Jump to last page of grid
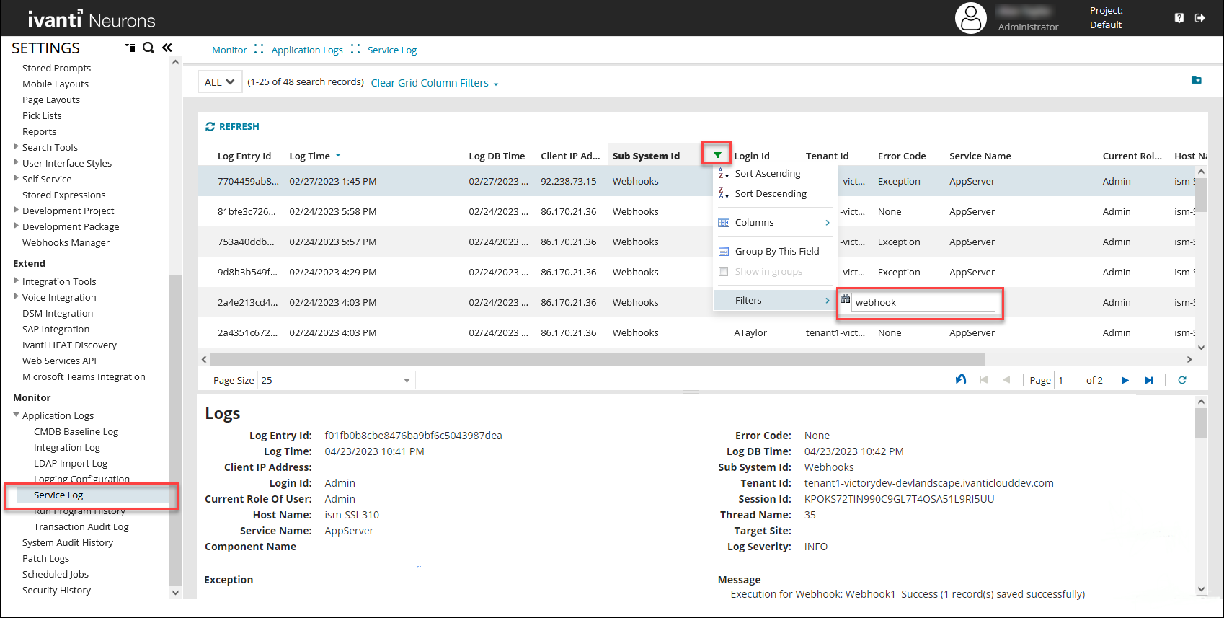The width and height of the screenshot is (1224, 618). [1148, 380]
